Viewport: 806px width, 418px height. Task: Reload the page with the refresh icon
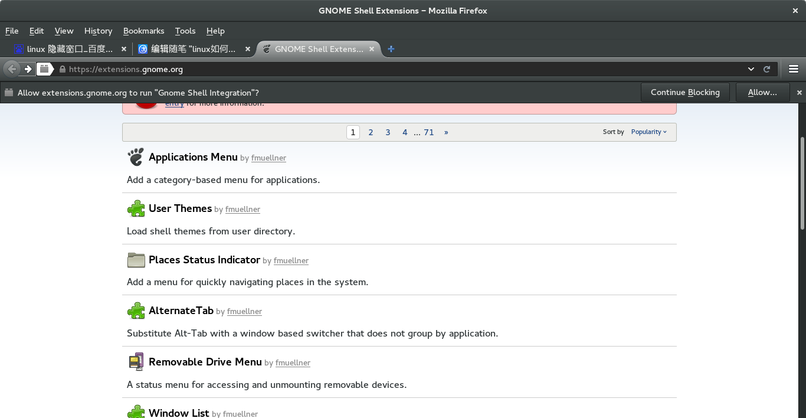(x=767, y=69)
